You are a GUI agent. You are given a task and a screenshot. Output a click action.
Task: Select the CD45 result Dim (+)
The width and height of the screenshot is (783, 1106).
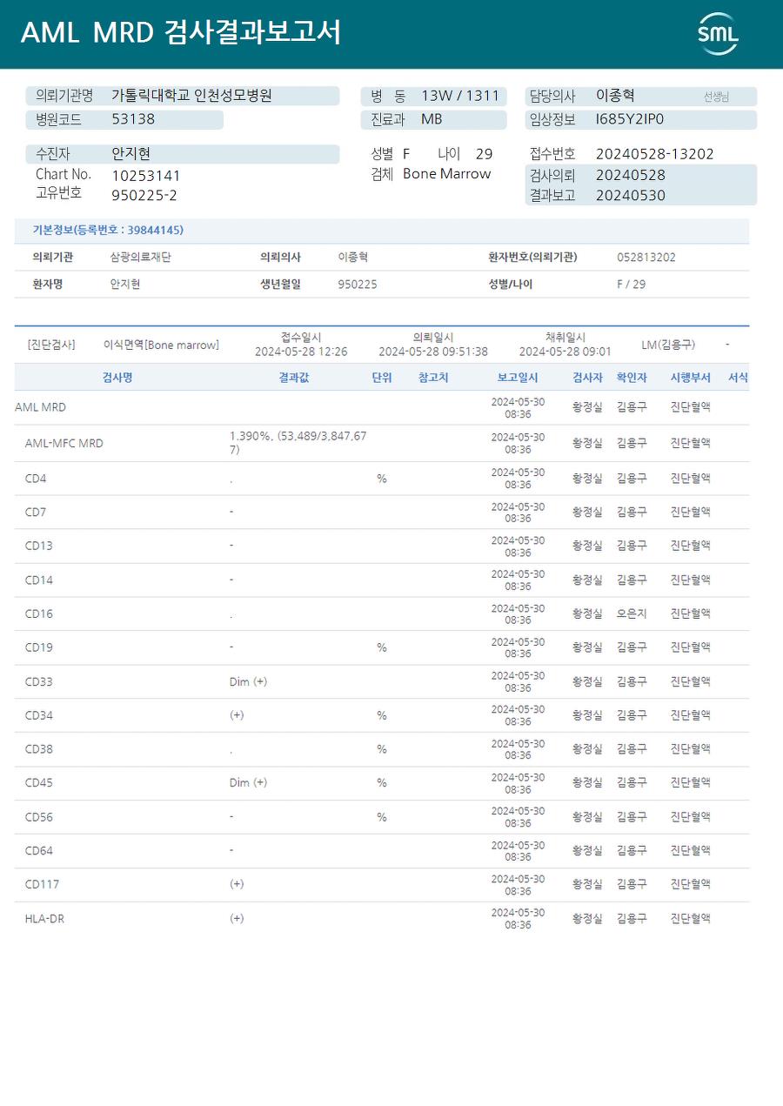point(248,783)
